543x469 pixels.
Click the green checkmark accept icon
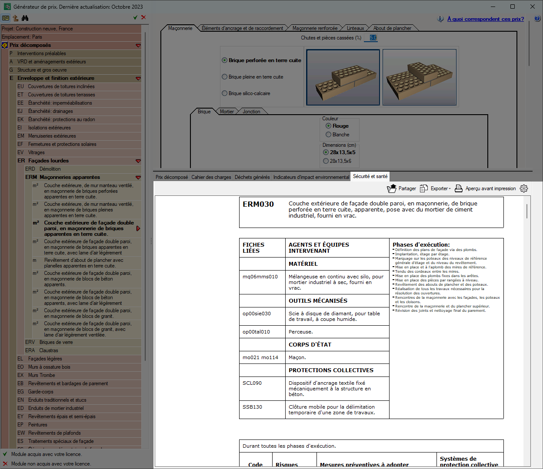pos(135,17)
